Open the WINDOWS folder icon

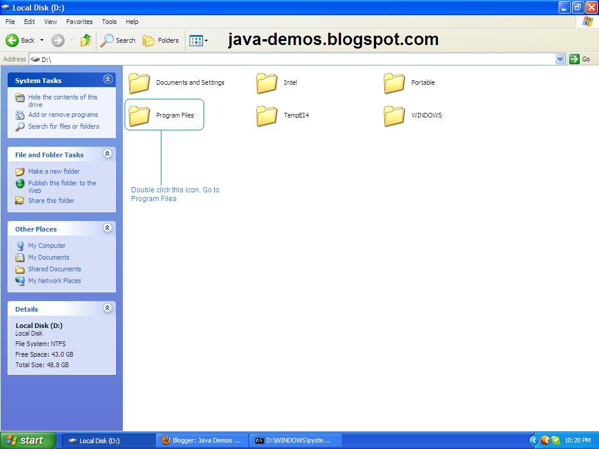coord(393,115)
